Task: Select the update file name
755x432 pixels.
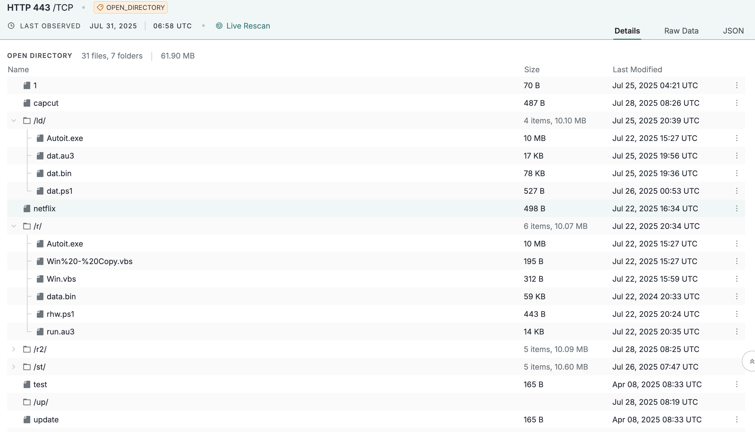Action: point(46,420)
